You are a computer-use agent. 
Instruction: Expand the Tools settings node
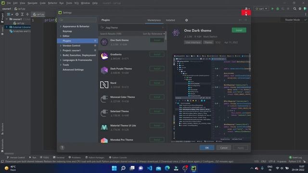tap(61, 65)
